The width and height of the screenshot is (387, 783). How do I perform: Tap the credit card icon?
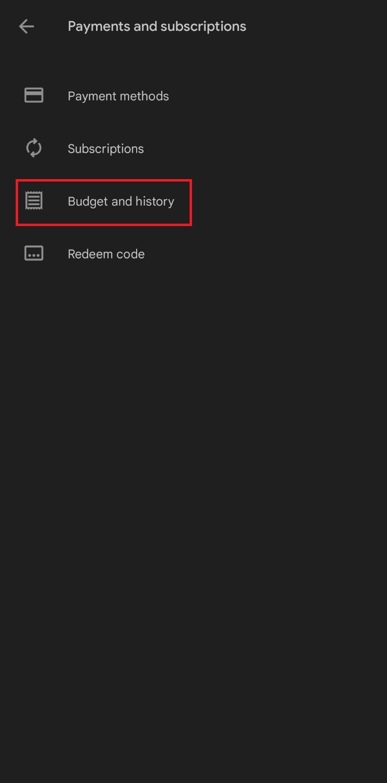(34, 95)
